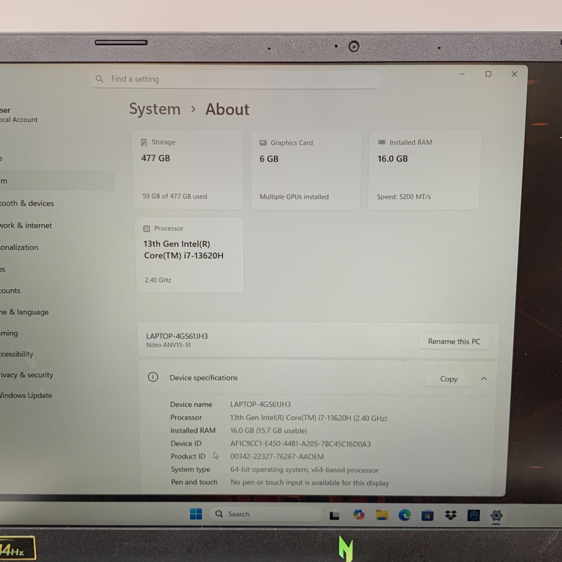Image resolution: width=562 pixels, height=562 pixels.
Task: Open the Windows Start menu
Action: [196, 514]
